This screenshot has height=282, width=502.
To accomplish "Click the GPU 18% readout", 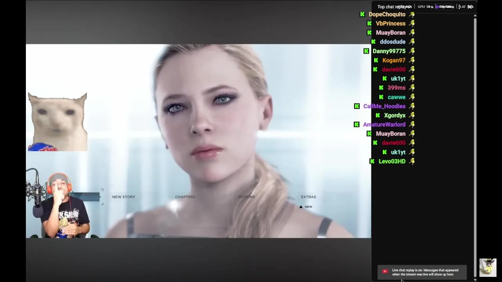I will pyautogui.click(x=426, y=7).
